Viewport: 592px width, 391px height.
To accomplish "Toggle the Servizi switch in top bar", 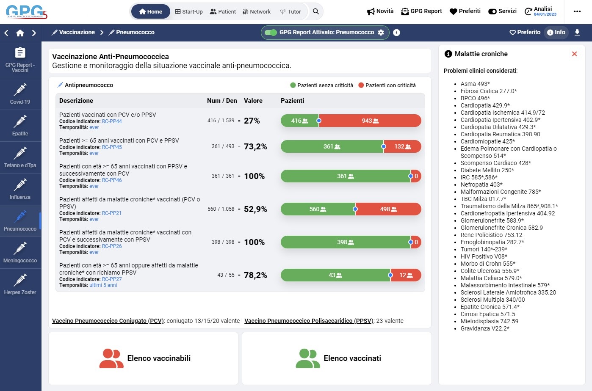I will click(492, 11).
